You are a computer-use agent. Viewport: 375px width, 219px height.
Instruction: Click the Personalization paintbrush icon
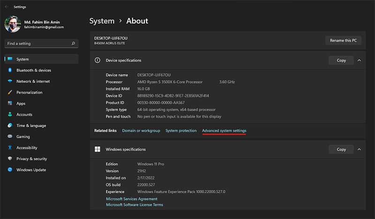pos(10,92)
